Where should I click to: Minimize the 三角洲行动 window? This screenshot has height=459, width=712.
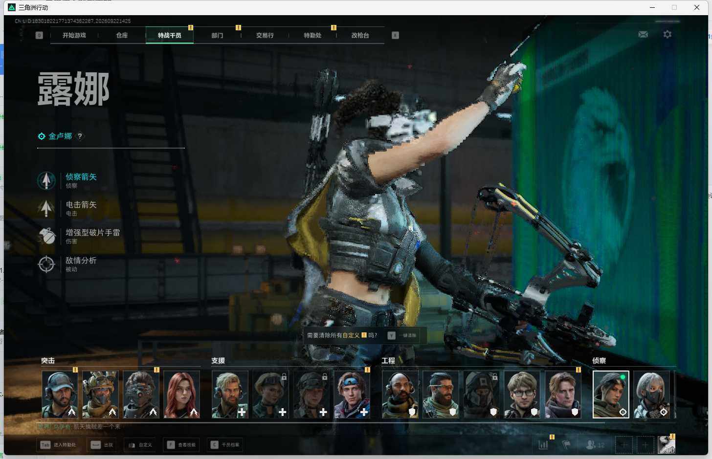pyautogui.click(x=652, y=7)
